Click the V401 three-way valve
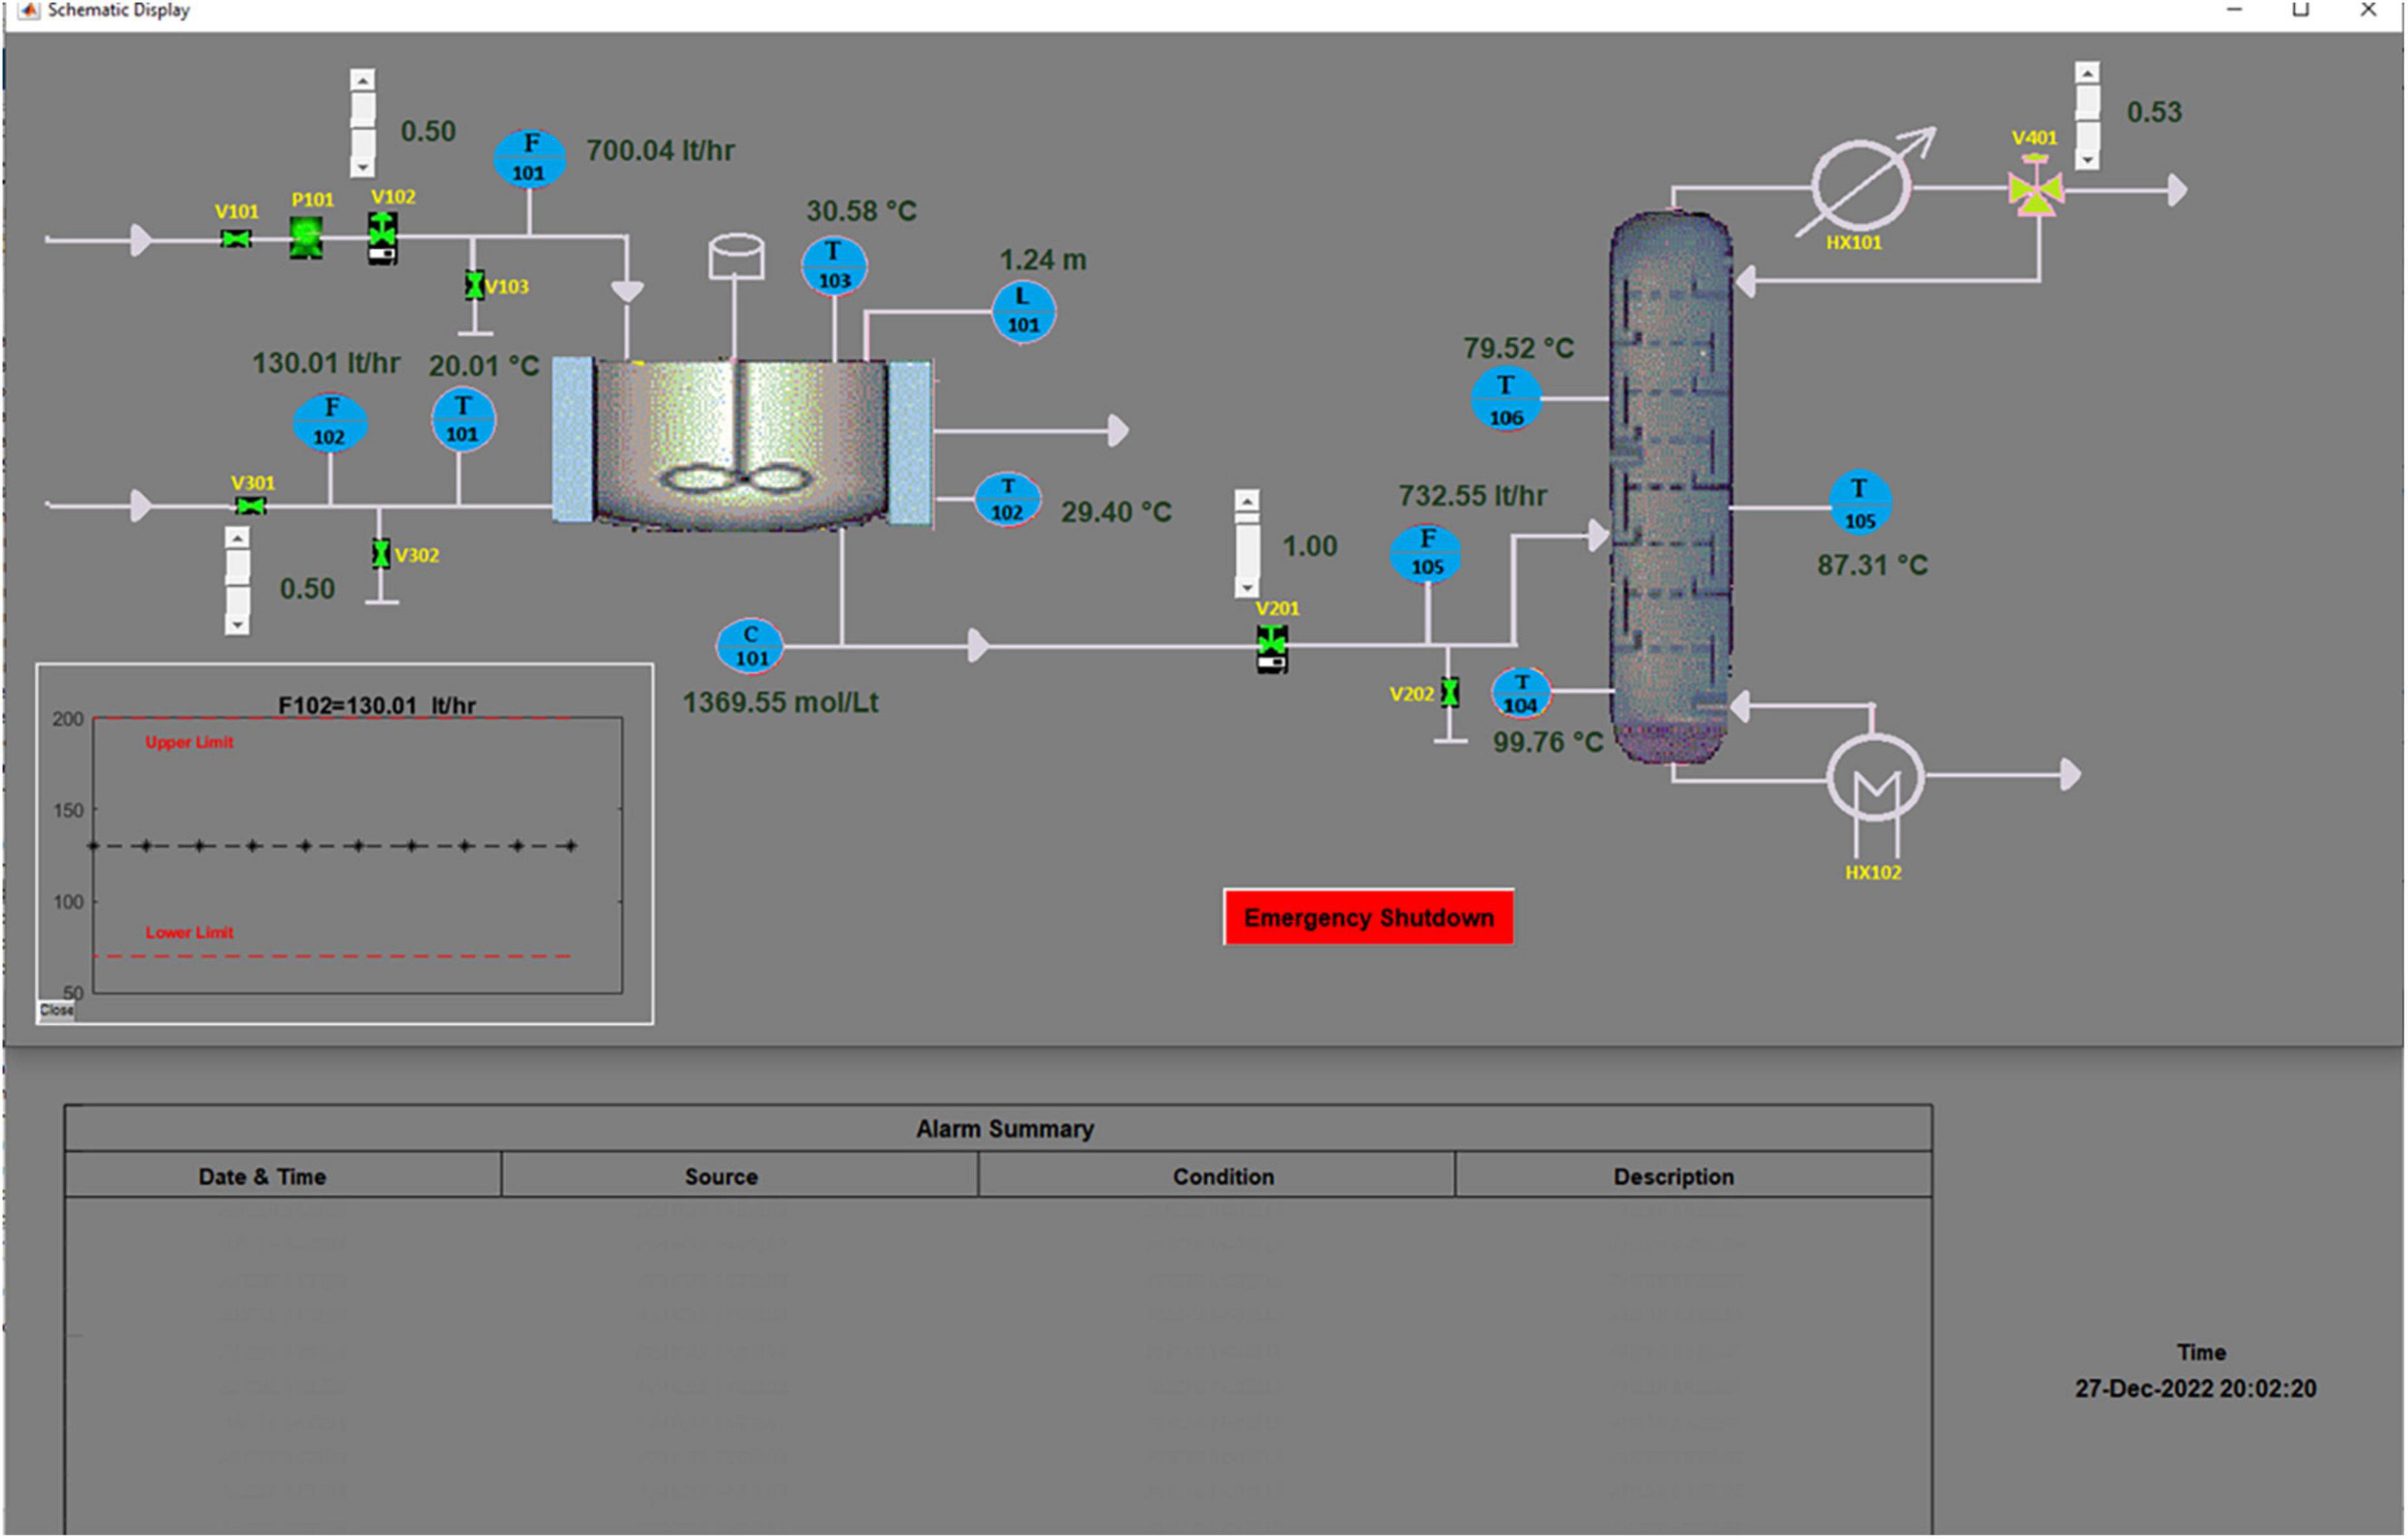The image size is (2408, 1539). pos(2036,187)
